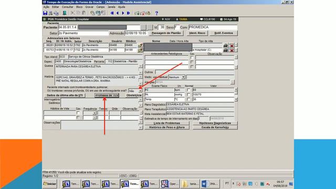This screenshot has width=336, height=189.
Task: Check Sim box for first Antecedentes Patológicos row
Action: [x=192, y=57]
